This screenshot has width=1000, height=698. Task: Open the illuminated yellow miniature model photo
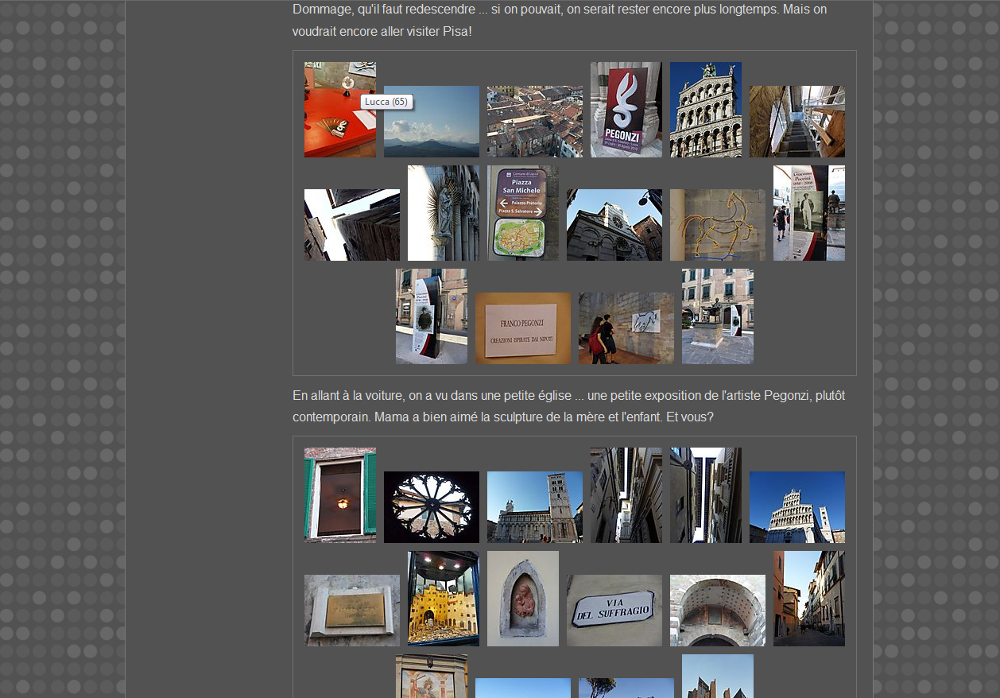[x=443, y=598]
